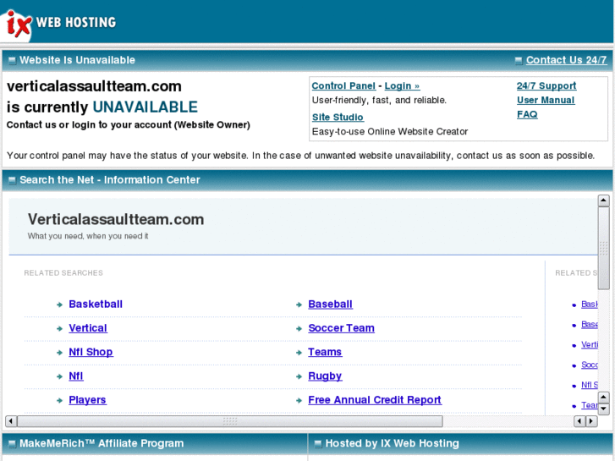Open the User Manual link
The width and height of the screenshot is (615, 461).
click(546, 100)
